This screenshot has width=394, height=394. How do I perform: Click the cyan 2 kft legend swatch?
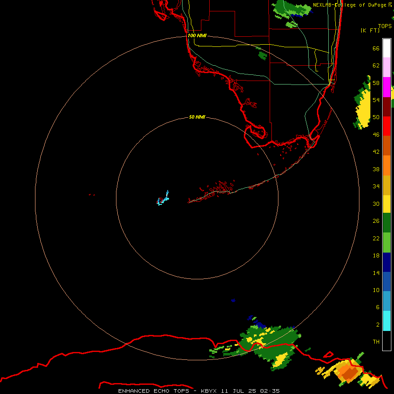[x=387, y=321]
